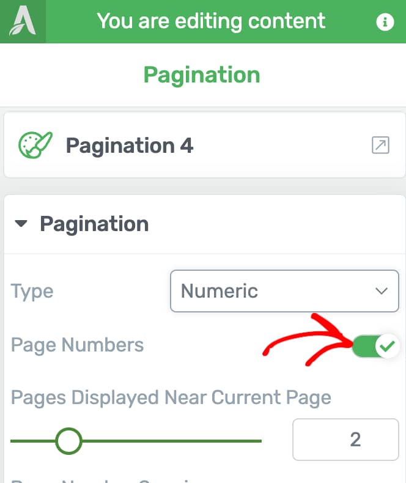
Task: Select the green Pagination panel title
Action: click(x=202, y=75)
